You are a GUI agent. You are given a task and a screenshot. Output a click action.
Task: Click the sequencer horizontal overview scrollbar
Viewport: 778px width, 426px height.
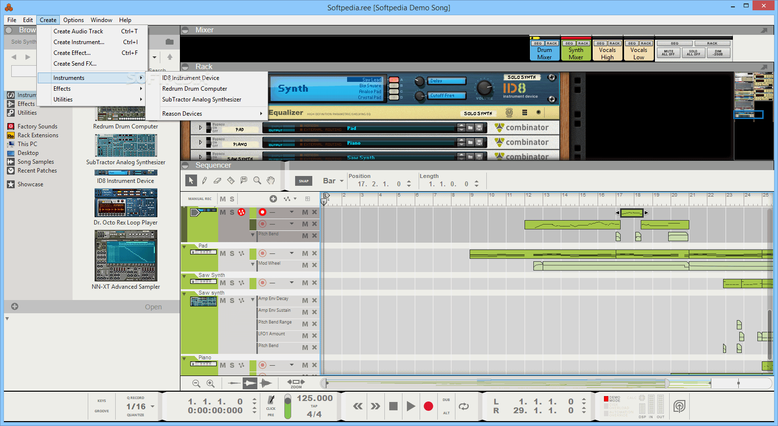coord(545,383)
